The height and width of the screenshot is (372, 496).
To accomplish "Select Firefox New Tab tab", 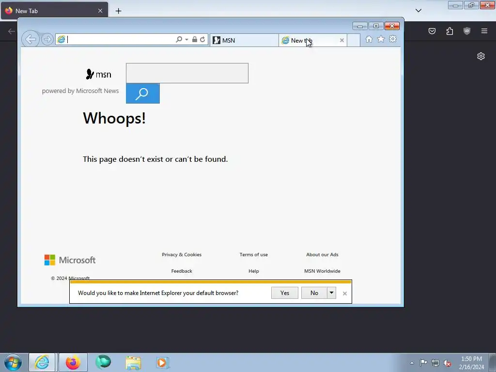I will point(54,11).
